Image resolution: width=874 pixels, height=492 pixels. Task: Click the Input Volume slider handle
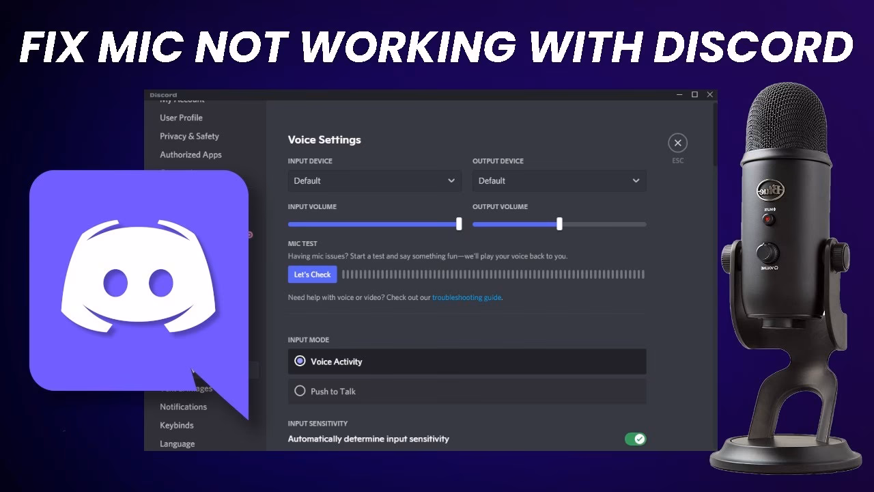(x=459, y=223)
